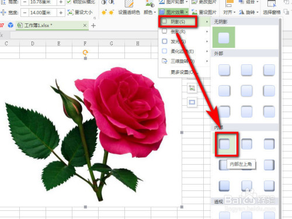
Task: Switch to the 工作簿1.xlsx document tab
Action: point(52,26)
